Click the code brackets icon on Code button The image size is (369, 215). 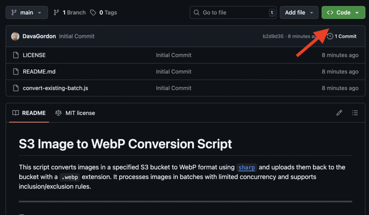(x=330, y=13)
